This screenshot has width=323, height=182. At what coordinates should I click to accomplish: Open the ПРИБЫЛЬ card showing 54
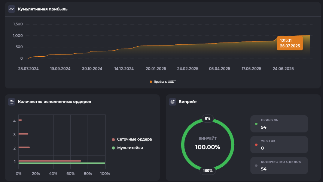(x=279, y=124)
